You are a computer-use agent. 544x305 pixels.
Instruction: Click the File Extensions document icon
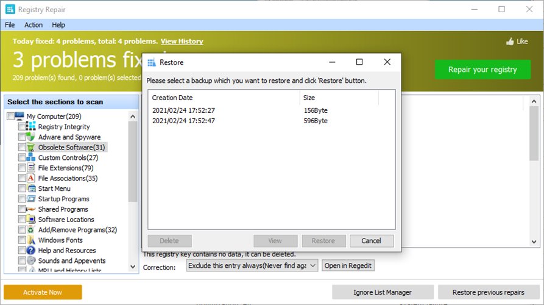[x=31, y=168]
